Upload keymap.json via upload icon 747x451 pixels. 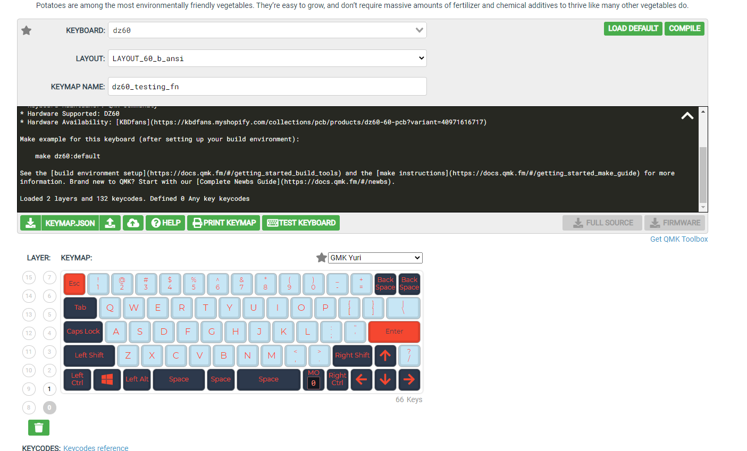tap(110, 223)
